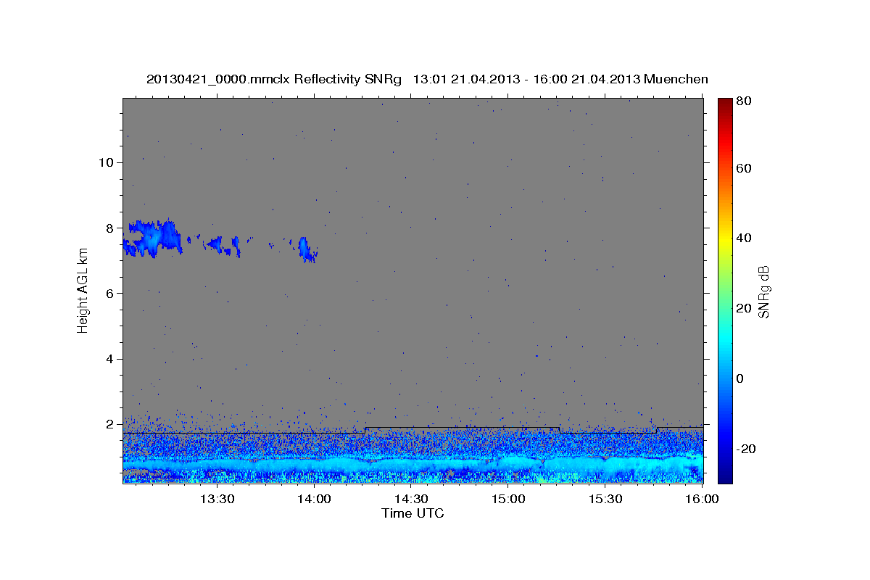
Task: Click the colorbar value 80
Action: [x=745, y=101]
